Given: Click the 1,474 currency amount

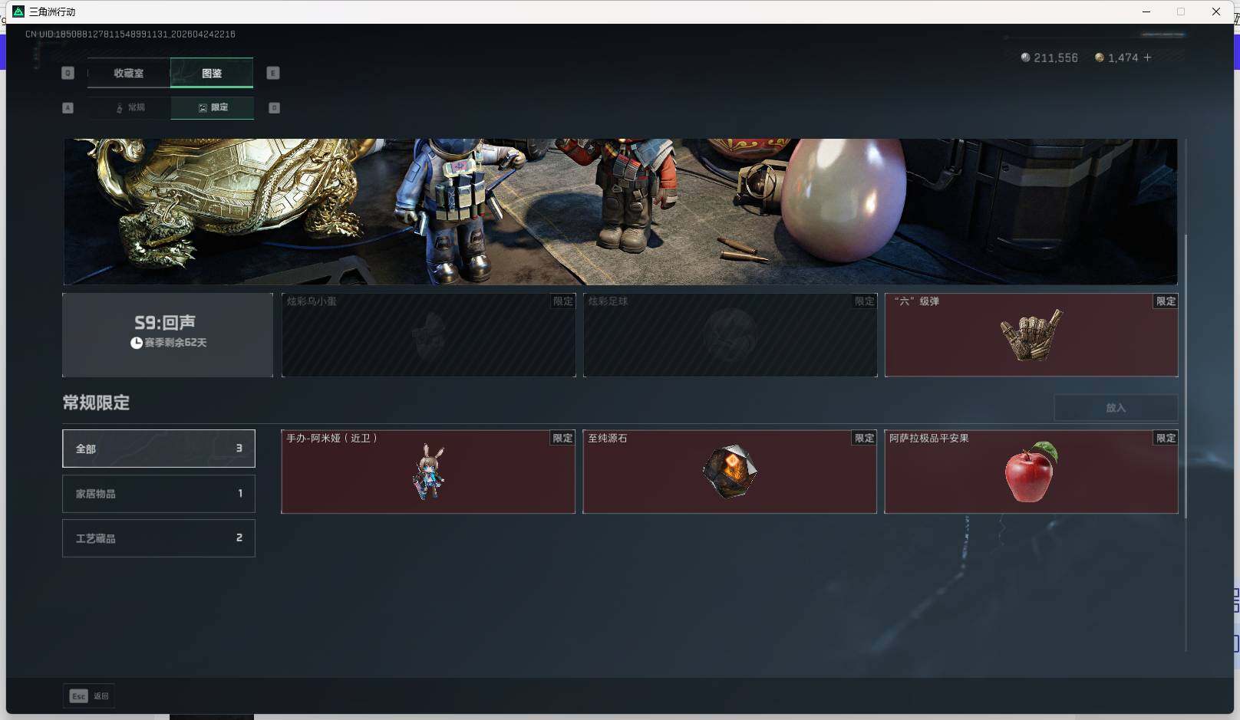Looking at the screenshot, I should (x=1123, y=58).
